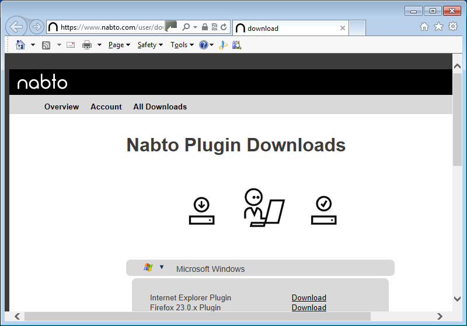Open the Account navigation item

click(x=106, y=107)
